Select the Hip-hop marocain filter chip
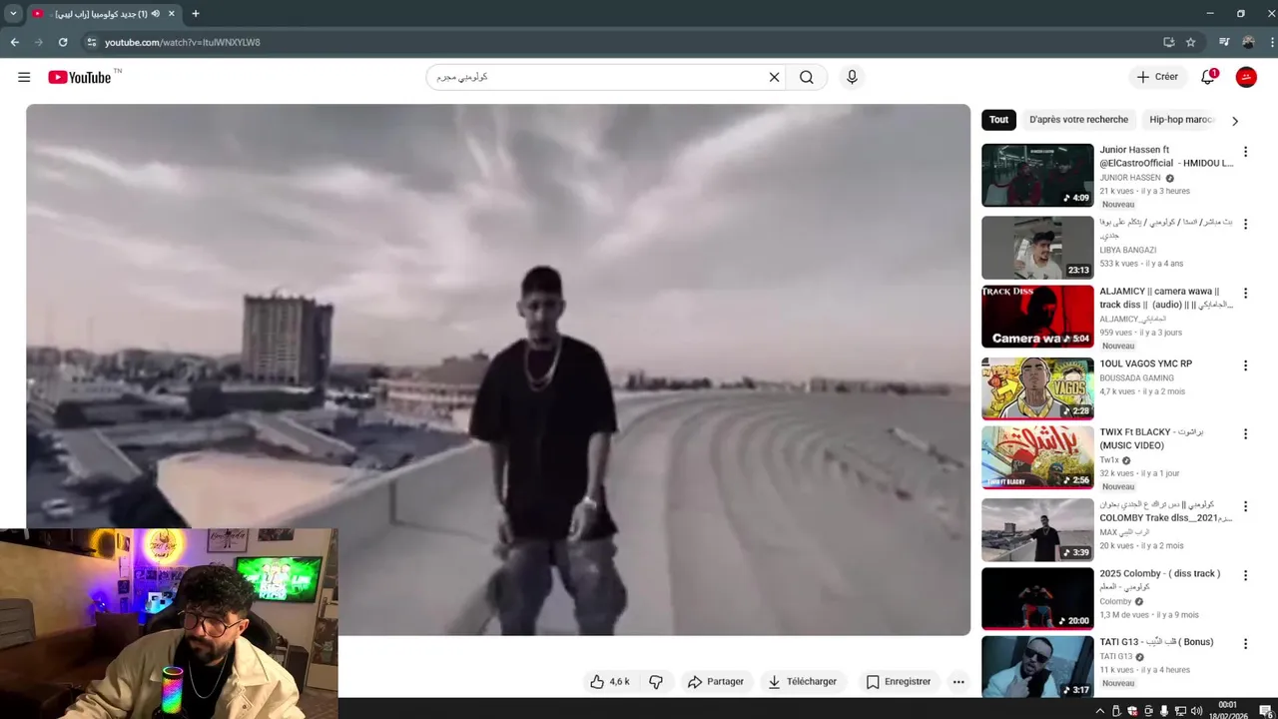1278x719 pixels. 1181,120
